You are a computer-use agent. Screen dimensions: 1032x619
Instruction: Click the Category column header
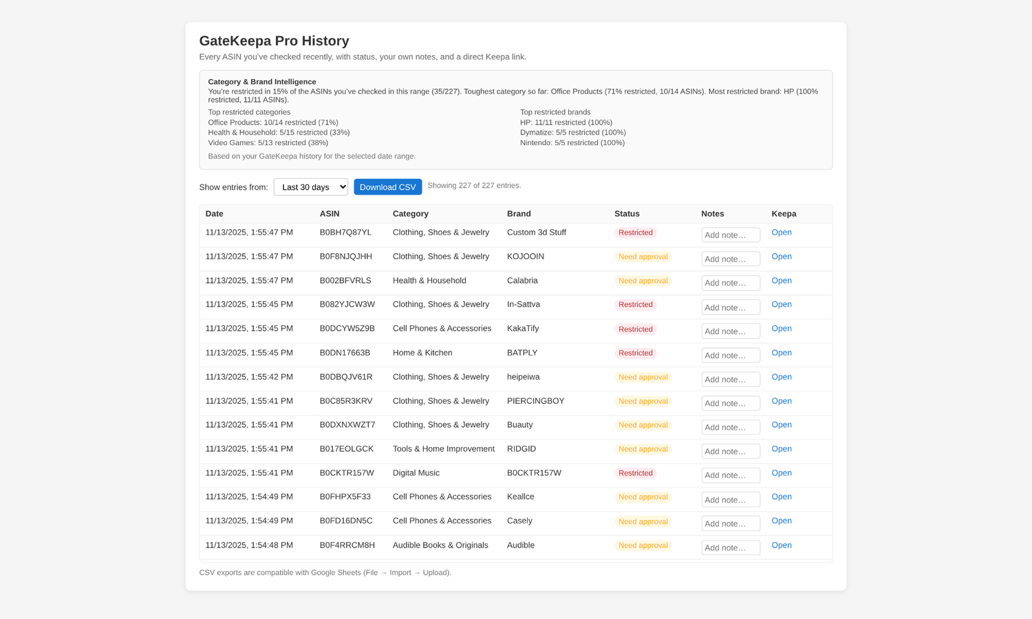click(x=410, y=214)
